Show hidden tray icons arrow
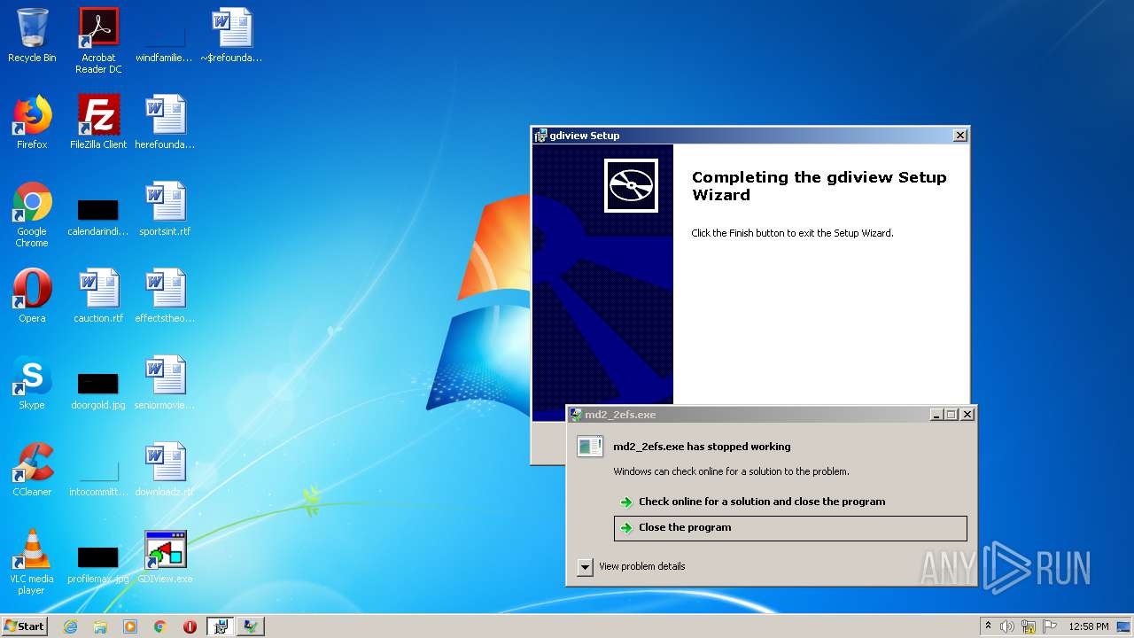The image size is (1134, 638). (989, 626)
